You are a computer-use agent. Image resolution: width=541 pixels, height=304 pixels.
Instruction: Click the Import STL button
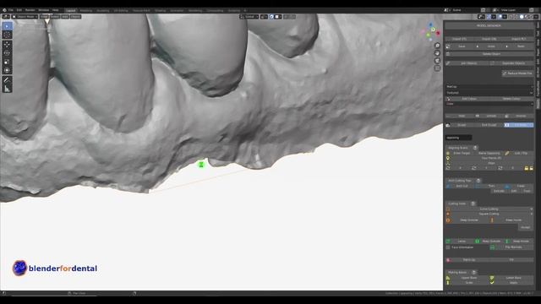pos(460,39)
